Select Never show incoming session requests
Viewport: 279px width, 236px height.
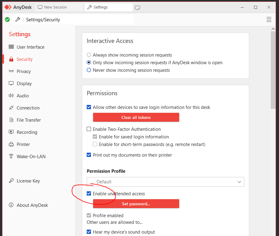(89, 70)
